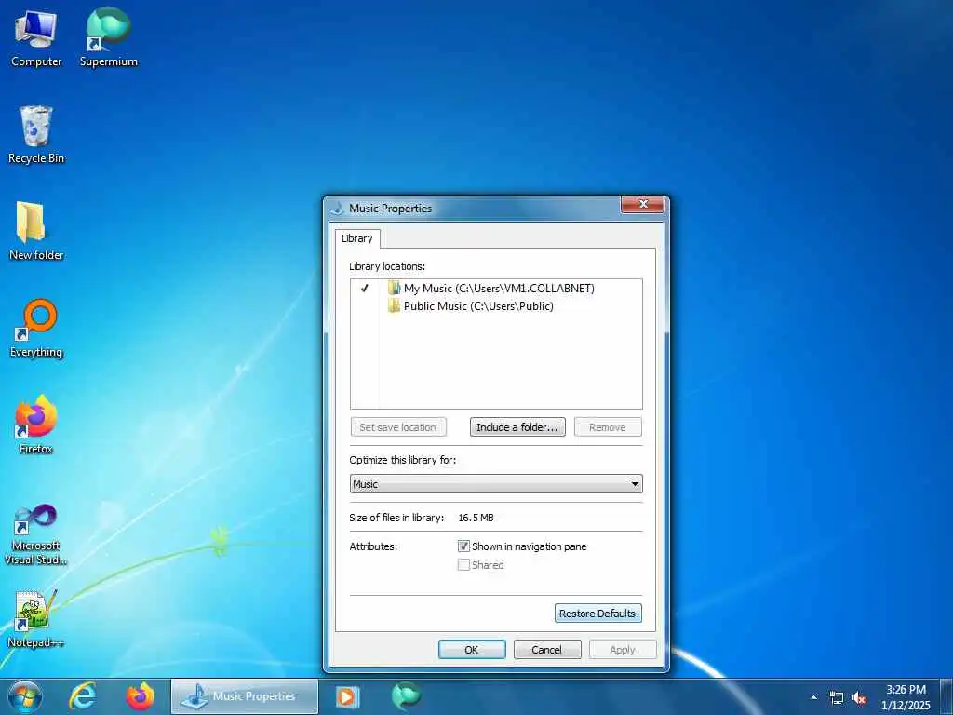Click the Library locations label
The height and width of the screenshot is (715, 953).
(x=387, y=266)
